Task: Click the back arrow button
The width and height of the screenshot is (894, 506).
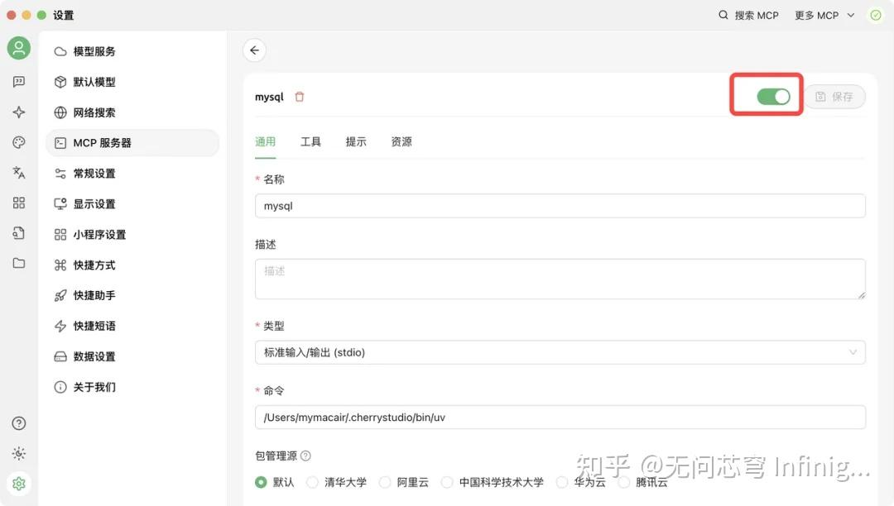Action: [x=254, y=50]
